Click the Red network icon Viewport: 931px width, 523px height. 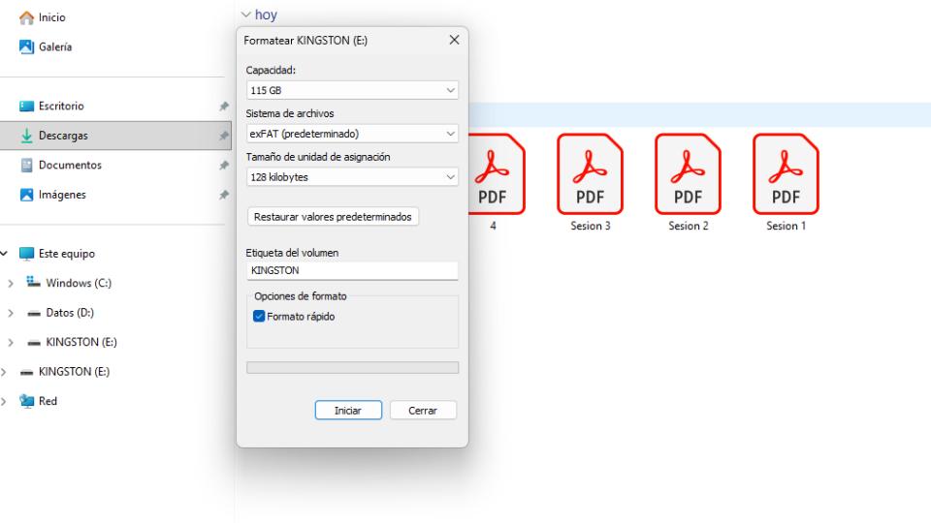[26, 401]
